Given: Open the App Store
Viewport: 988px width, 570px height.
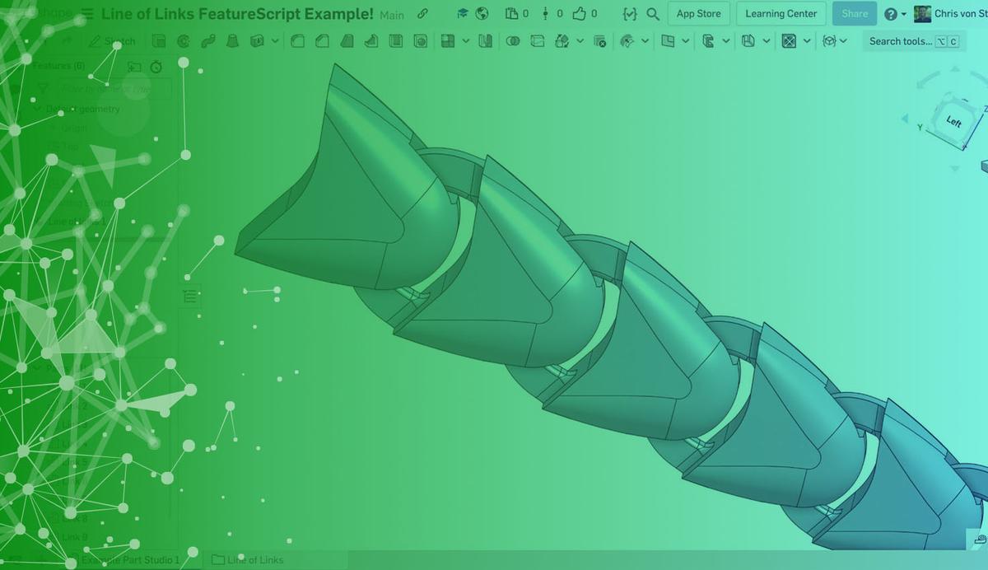Looking at the screenshot, I should (698, 14).
